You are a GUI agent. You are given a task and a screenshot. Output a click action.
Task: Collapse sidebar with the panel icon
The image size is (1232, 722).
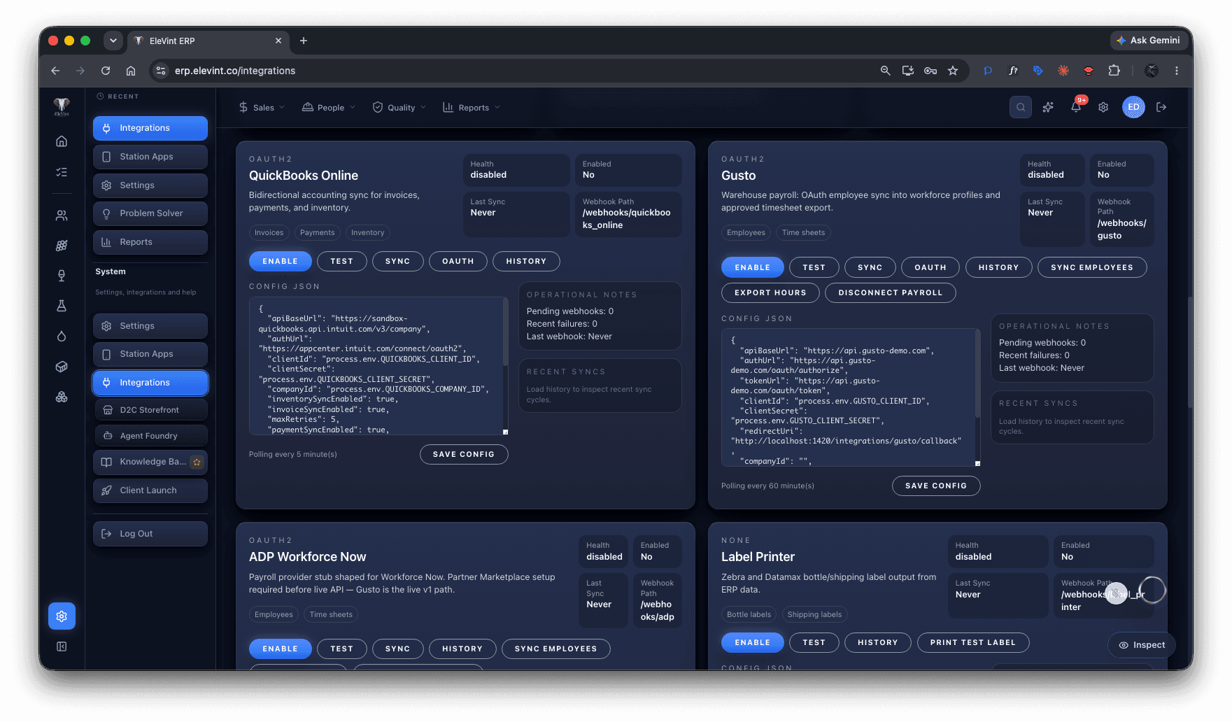coord(62,646)
